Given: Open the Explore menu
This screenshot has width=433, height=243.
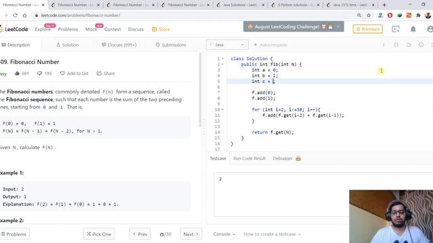Looking at the screenshot, I should point(43,29).
